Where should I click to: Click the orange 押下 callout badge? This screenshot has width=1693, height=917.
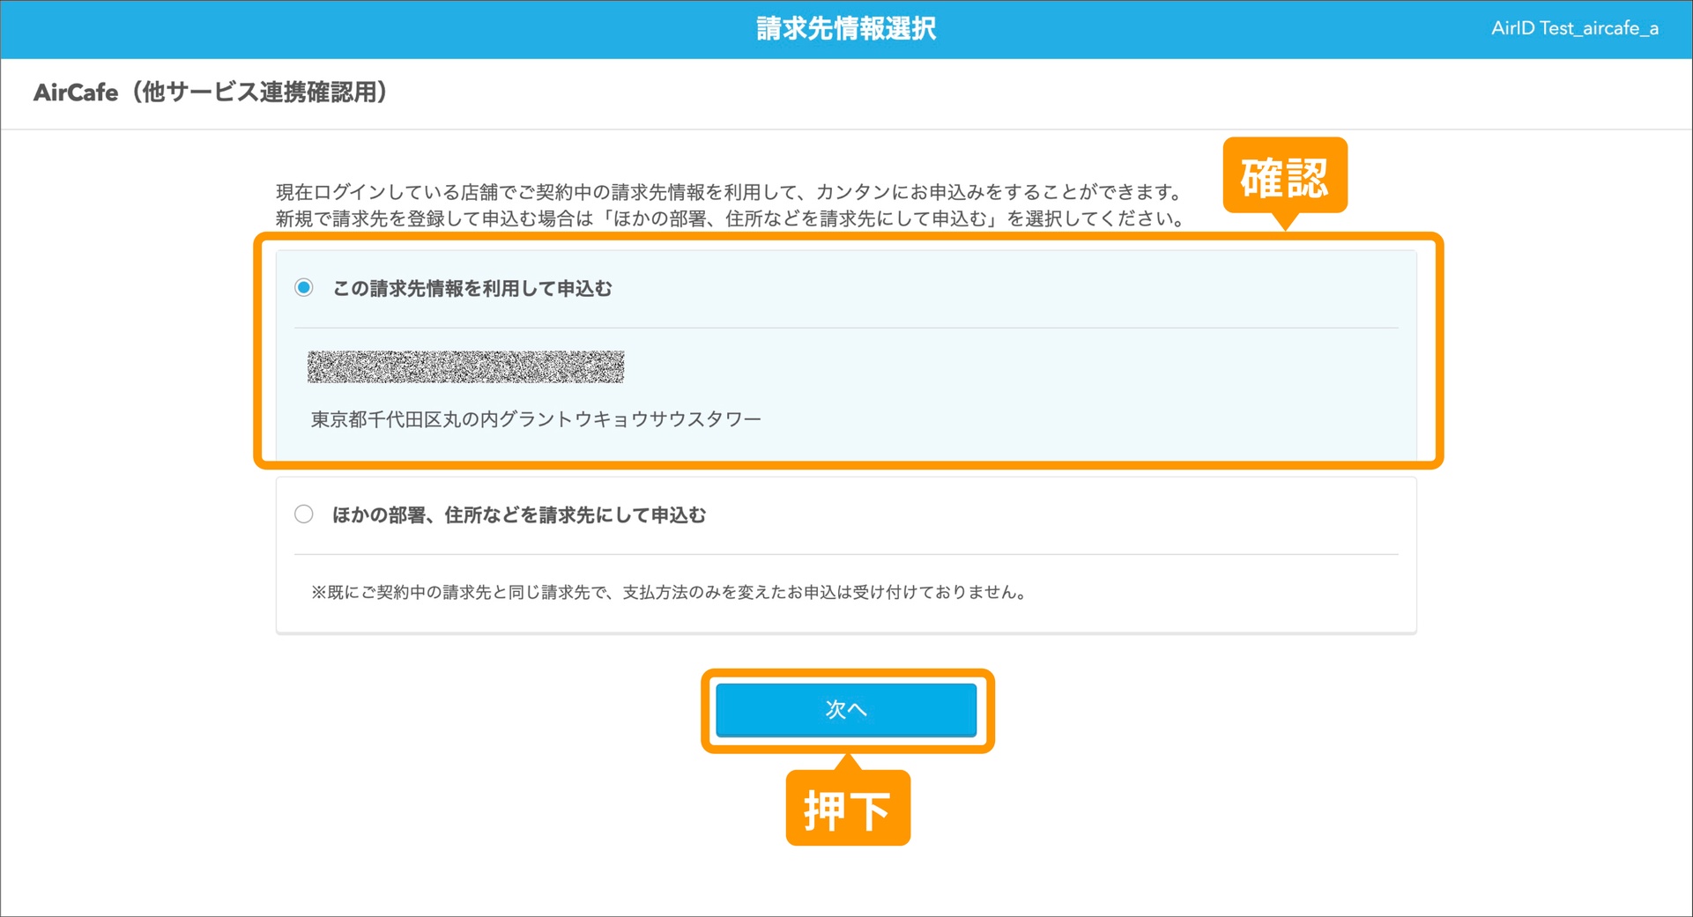point(847,809)
